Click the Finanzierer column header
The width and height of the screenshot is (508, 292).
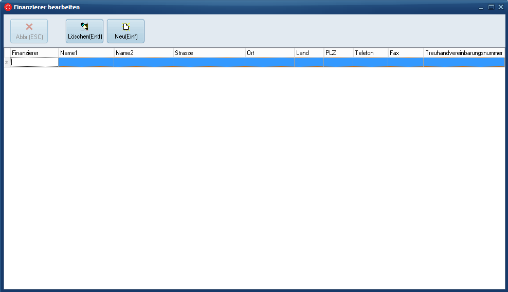coord(34,53)
